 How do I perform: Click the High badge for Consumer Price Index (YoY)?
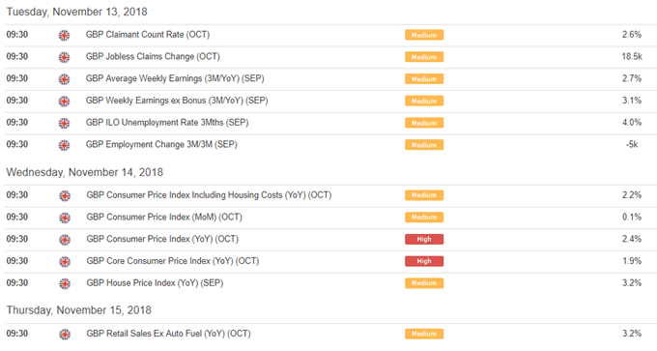(424, 239)
